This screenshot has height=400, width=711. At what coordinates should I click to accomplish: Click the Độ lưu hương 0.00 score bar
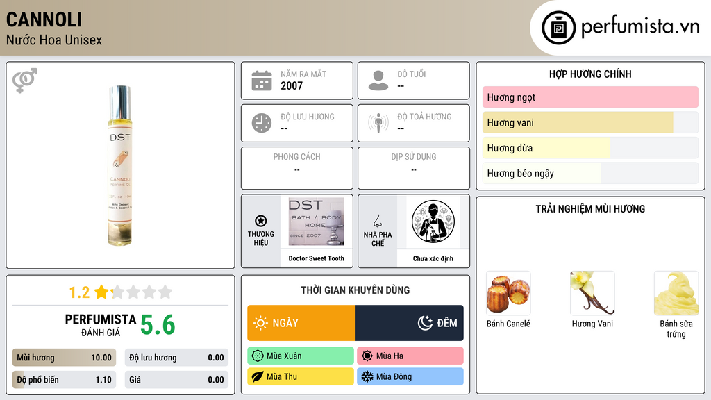[176, 358]
